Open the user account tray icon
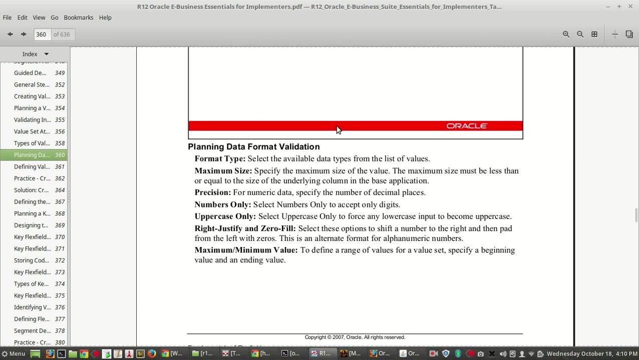Image resolution: width=639 pixels, height=360 pixels. pos(522,353)
